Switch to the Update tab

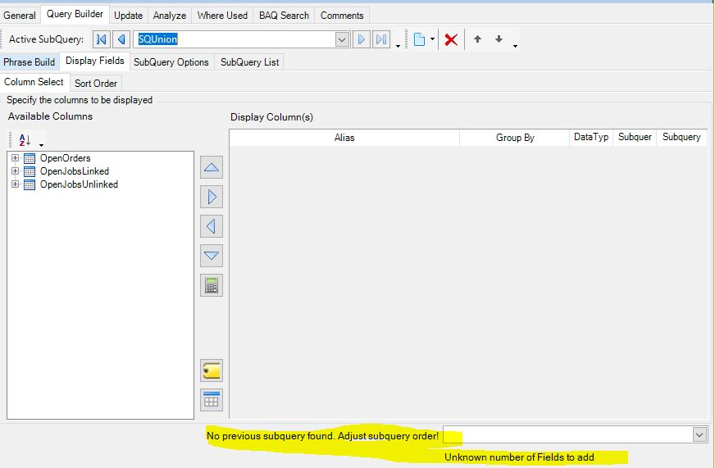tap(128, 16)
